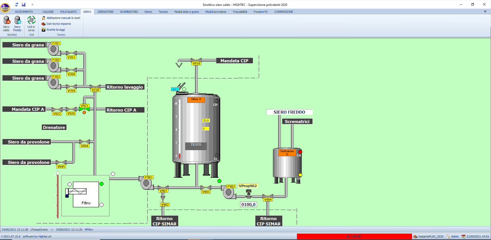
Task: Click valve V918 on Mandata CIP line
Action: (196, 60)
